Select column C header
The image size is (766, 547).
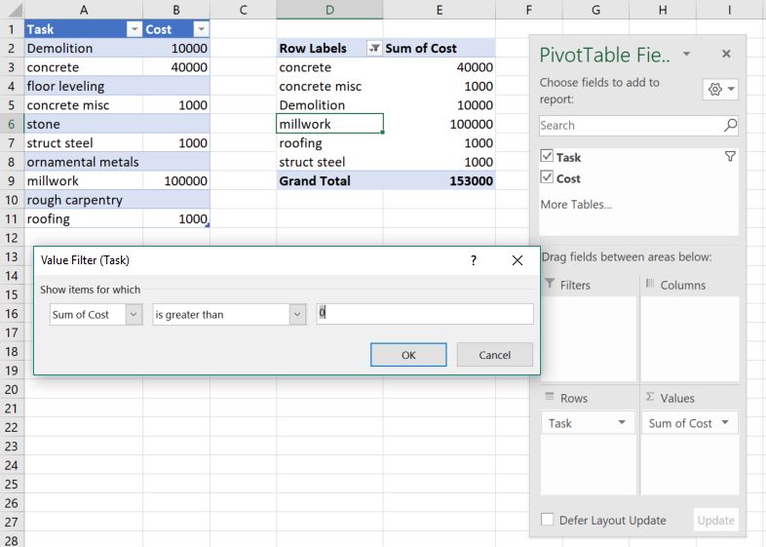point(244,10)
